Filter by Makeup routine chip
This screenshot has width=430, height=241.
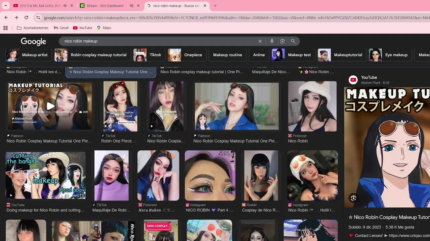(227, 55)
